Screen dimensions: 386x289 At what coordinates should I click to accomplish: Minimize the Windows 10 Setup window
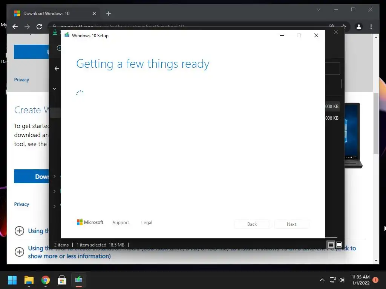point(282,35)
